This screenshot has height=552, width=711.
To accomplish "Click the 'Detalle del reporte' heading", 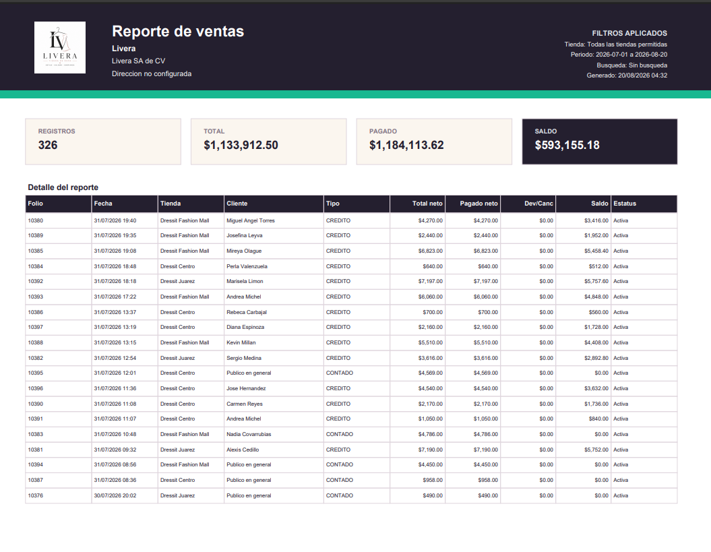I will (63, 187).
